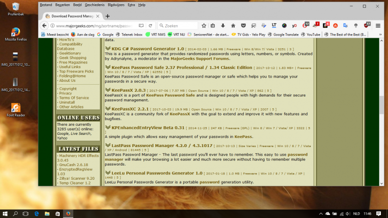This screenshot has width=388, height=218.
Task: Open VRT NWS bookmark
Action: [x=155, y=35]
